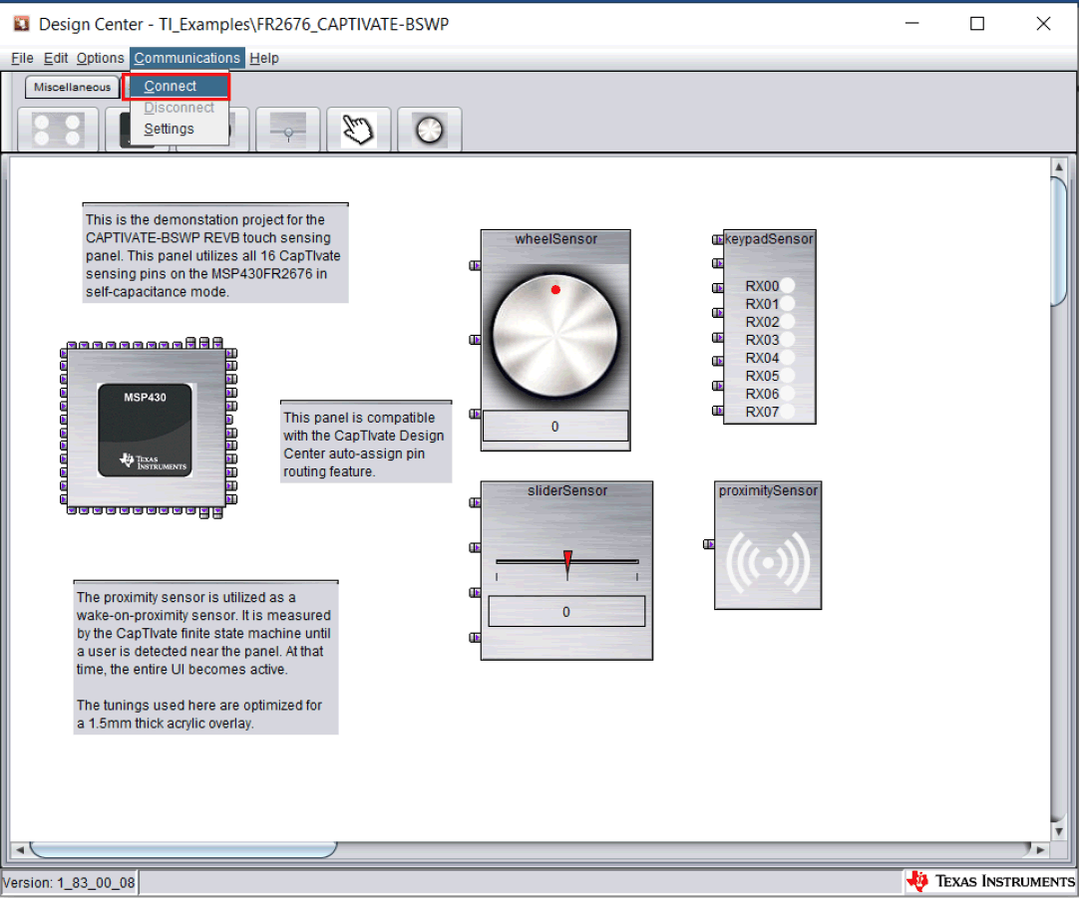Image resolution: width=1079 pixels, height=898 pixels.
Task: Open the Edit menu
Action: point(56,58)
